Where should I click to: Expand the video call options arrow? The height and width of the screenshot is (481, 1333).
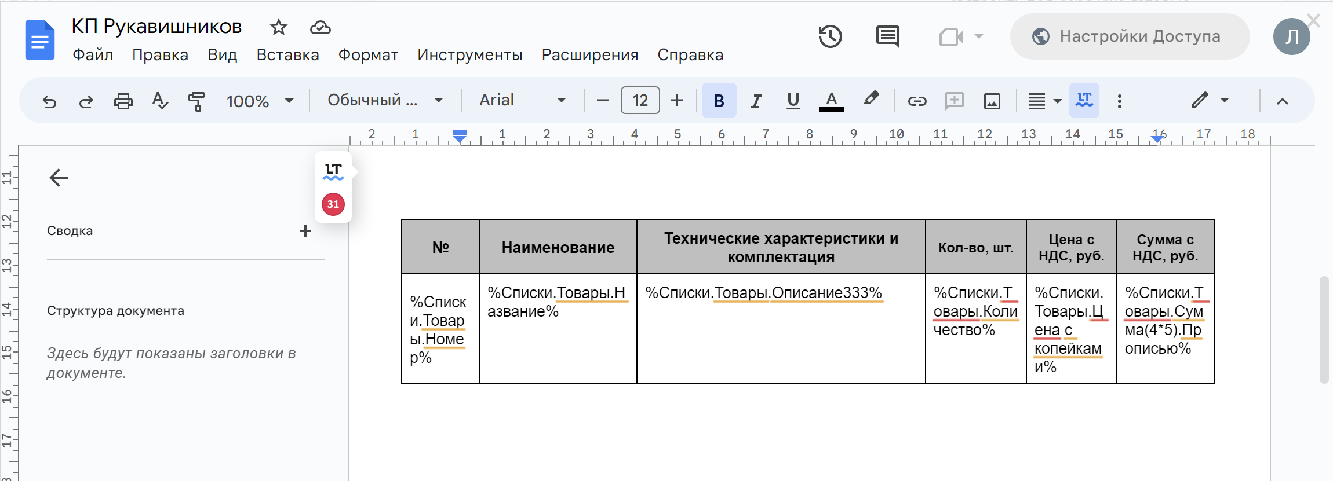click(979, 36)
